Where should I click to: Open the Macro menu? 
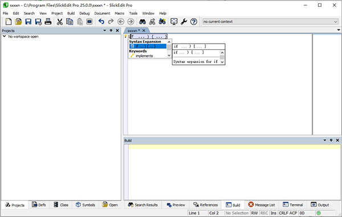pyautogui.click(x=119, y=13)
